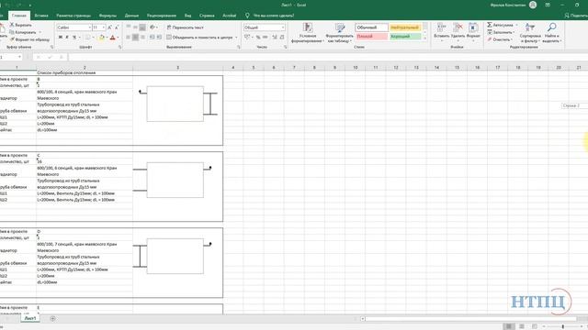The image size is (588, 330).
Task: Expand the Merge & Center dropdown arrow
Action: point(236,38)
